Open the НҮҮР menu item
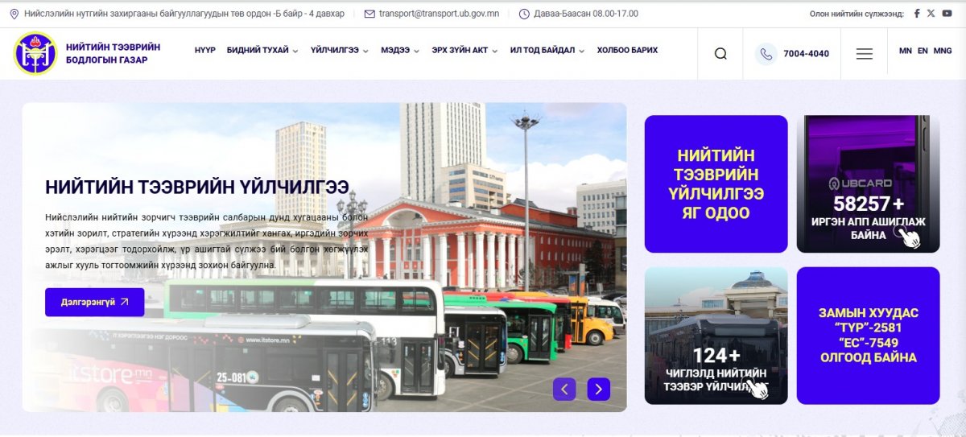 tap(204, 50)
